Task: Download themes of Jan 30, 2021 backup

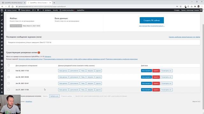Action: (x=83, y=77)
